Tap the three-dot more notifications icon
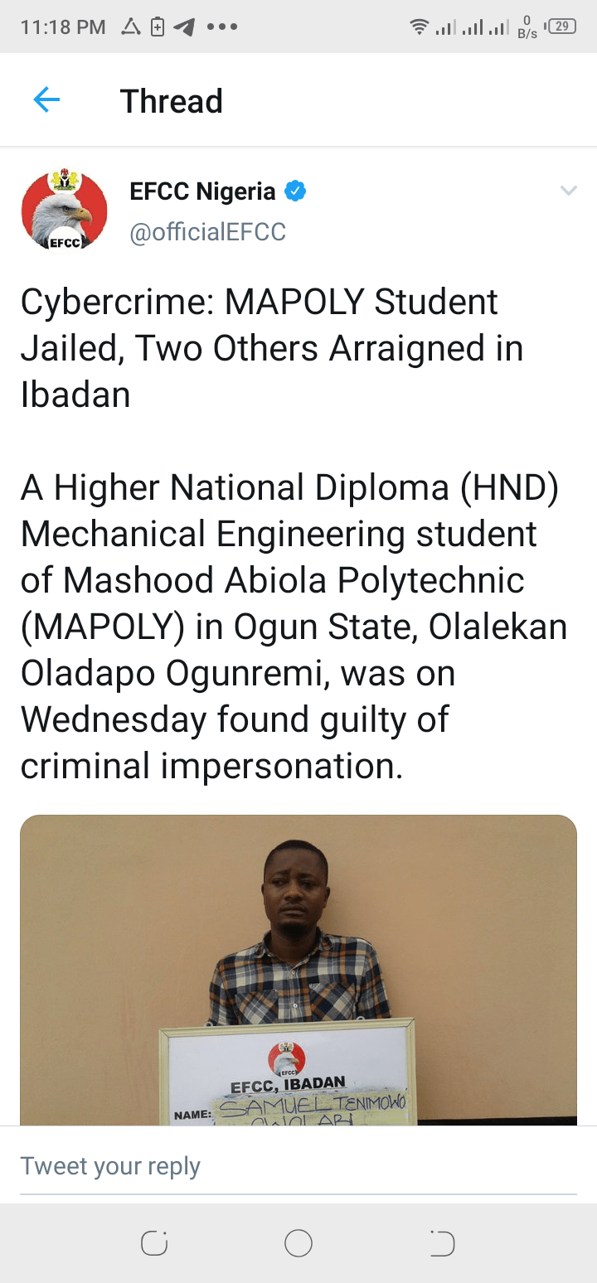Image resolution: width=597 pixels, height=1283 pixels. (x=222, y=27)
